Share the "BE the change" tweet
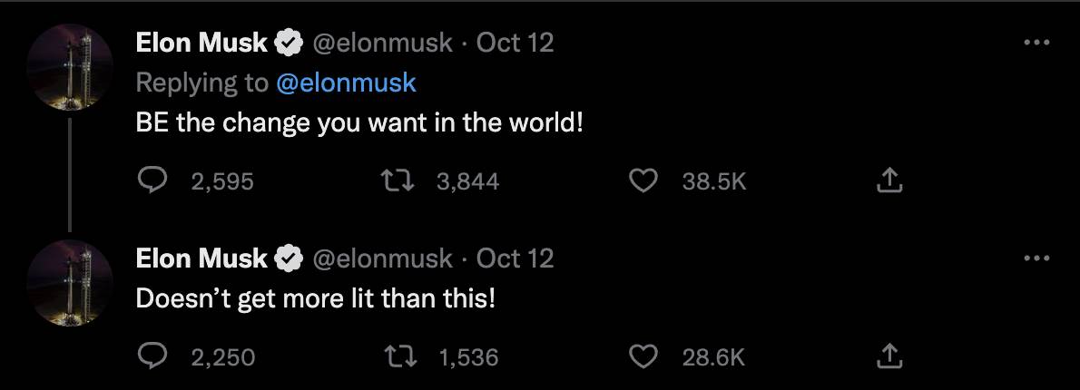Viewport: 1080px width, 390px height. [x=890, y=181]
